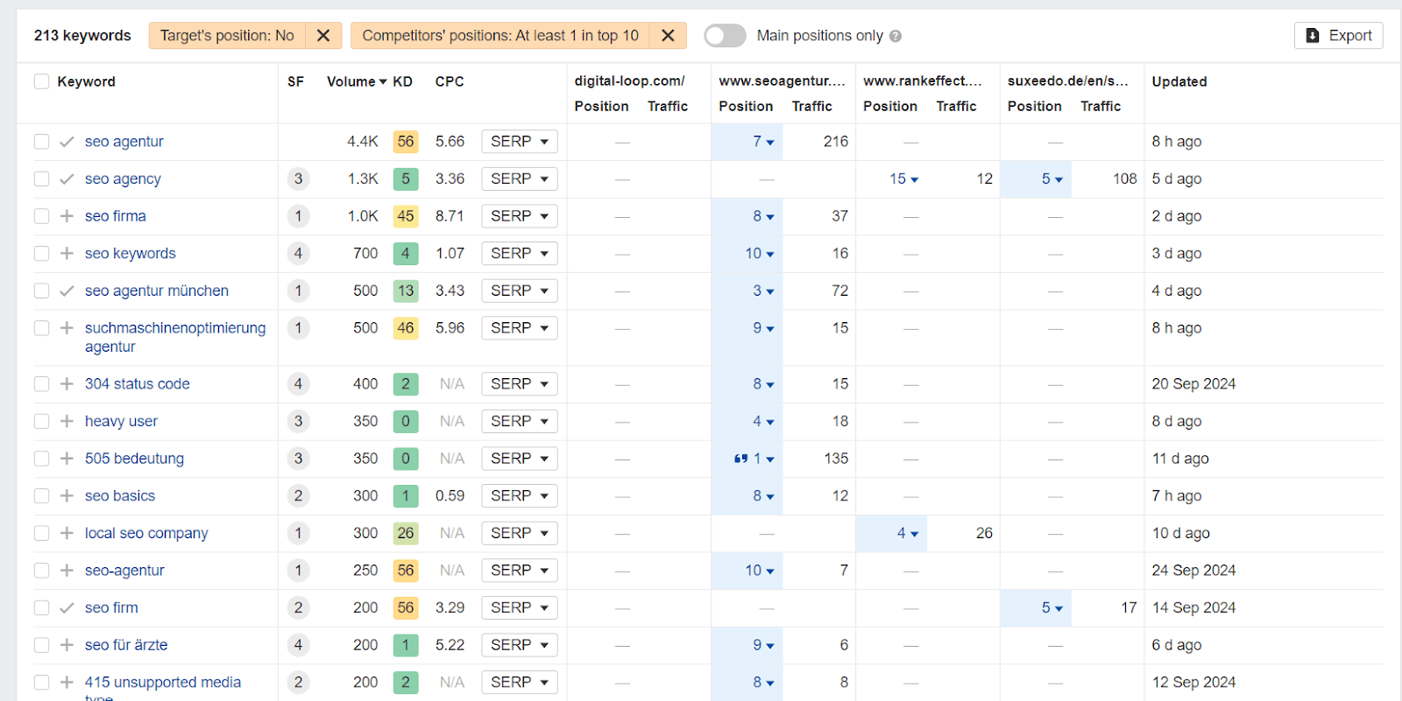Click the Competitors' positions filter chip
This screenshot has width=1402, height=701.
coord(500,36)
